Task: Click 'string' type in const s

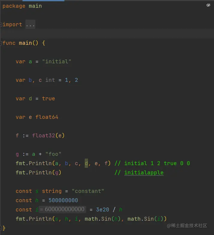Action: pos(52,191)
